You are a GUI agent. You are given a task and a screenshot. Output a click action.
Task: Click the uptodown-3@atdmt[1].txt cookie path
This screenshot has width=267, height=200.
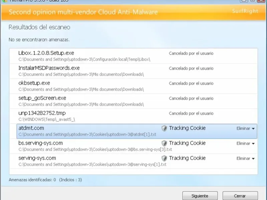coord(87,134)
